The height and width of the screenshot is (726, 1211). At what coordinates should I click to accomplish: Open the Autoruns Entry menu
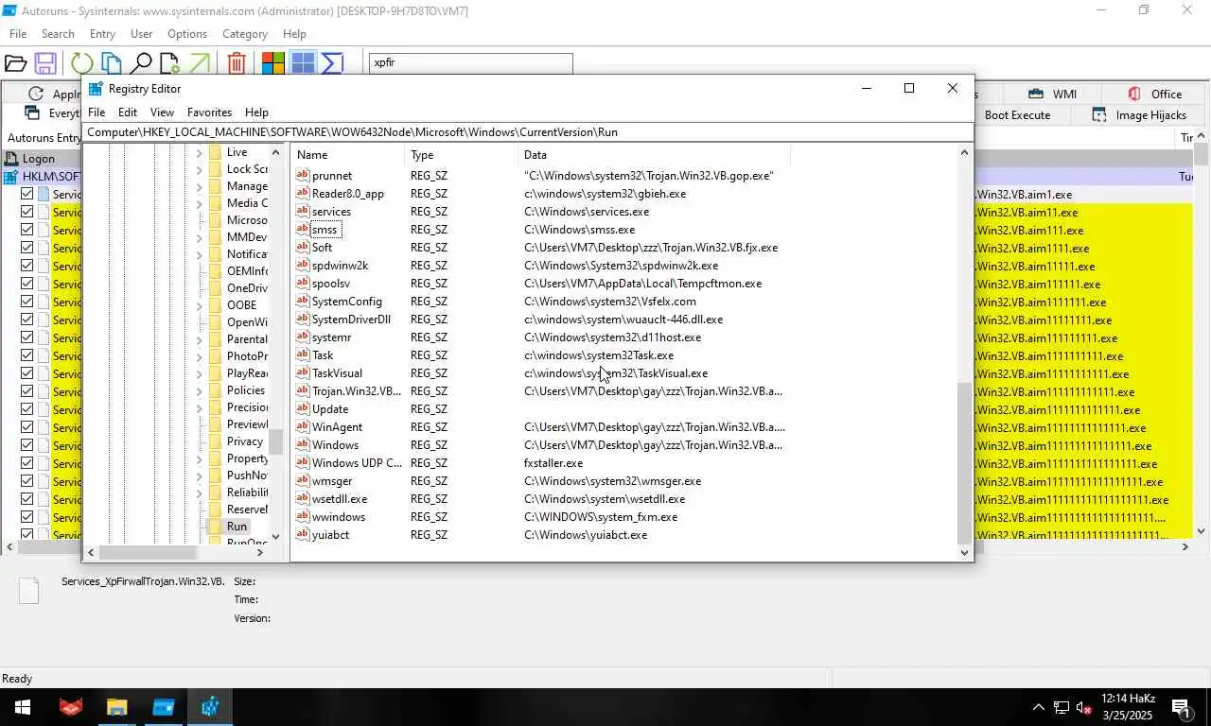[x=102, y=33]
